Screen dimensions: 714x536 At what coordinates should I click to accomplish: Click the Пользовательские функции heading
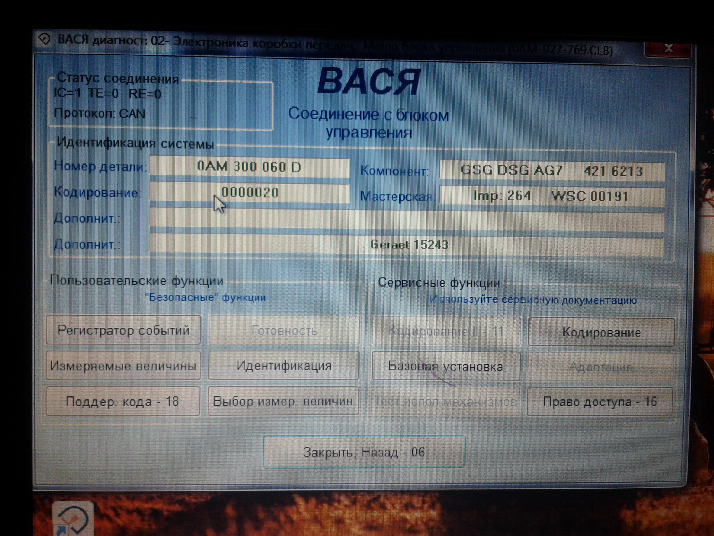click(136, 281)
